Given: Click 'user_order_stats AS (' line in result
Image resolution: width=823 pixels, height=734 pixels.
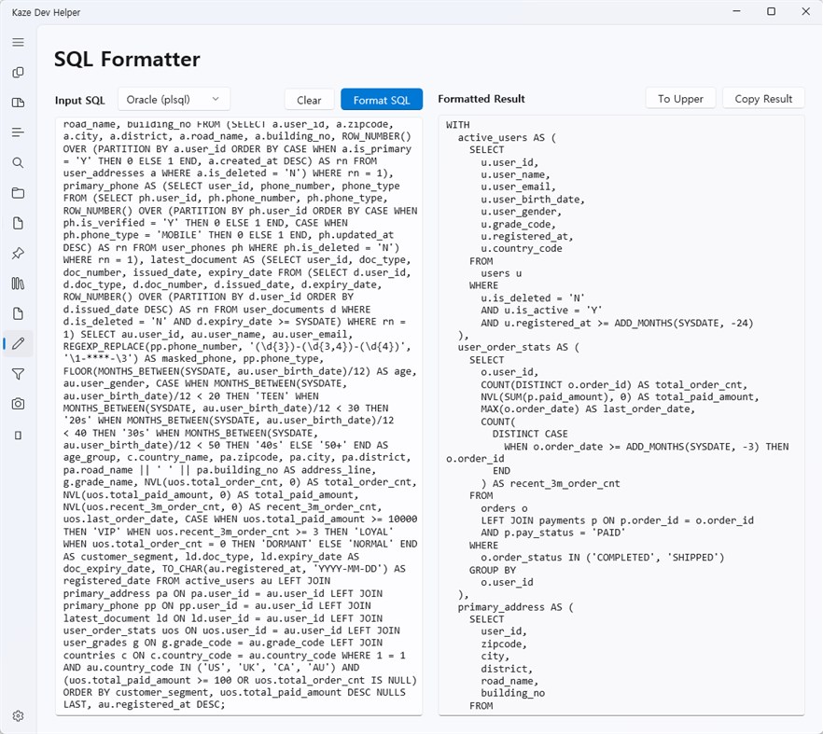Looking at the screenshot, I should (518, 347).
